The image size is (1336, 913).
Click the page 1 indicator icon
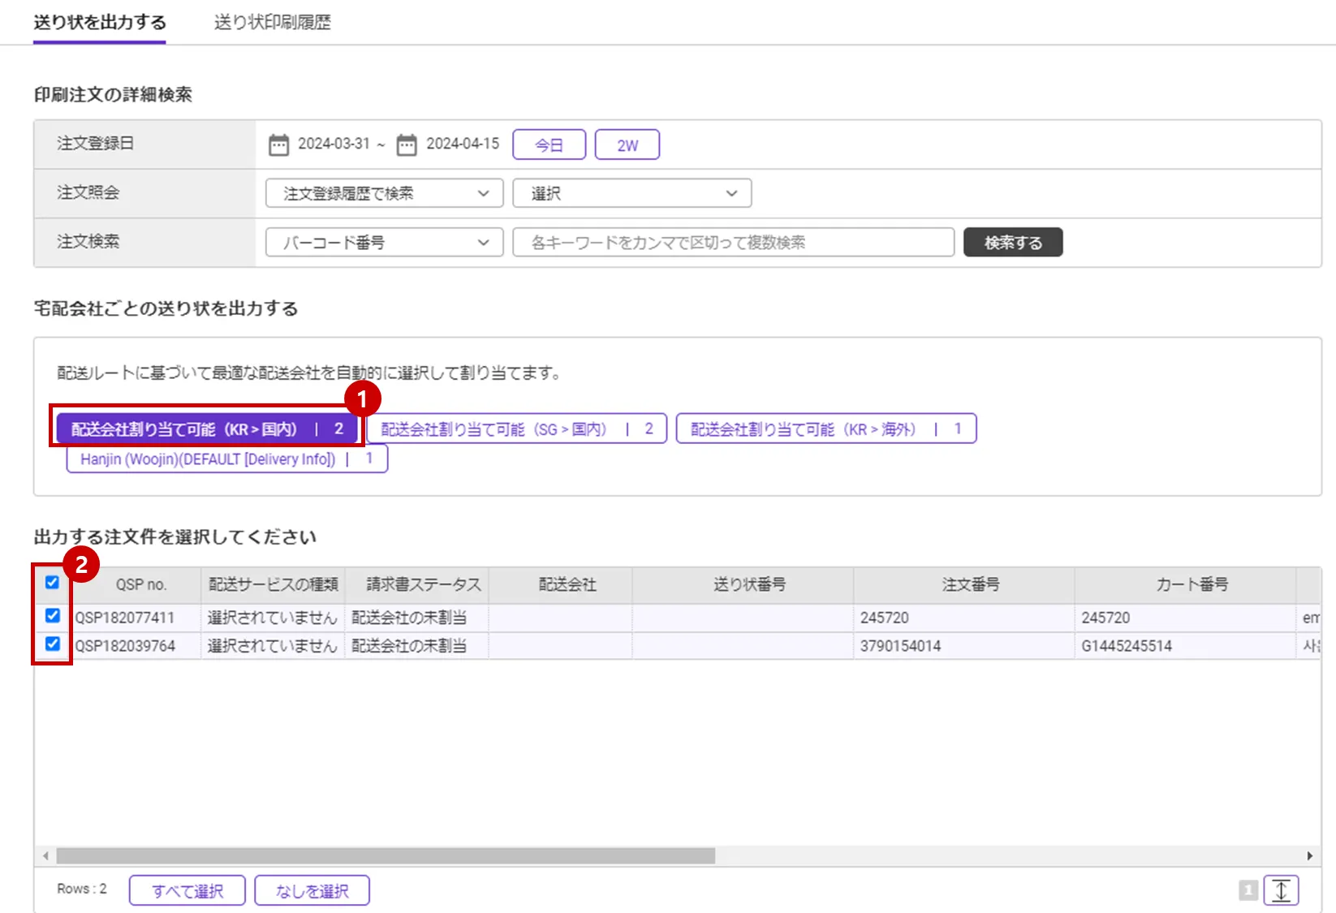[1248, 890]
